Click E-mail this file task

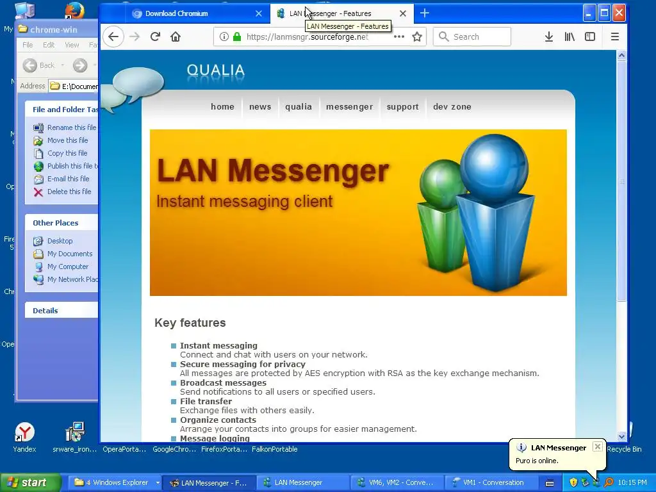(x=68, y=179)
